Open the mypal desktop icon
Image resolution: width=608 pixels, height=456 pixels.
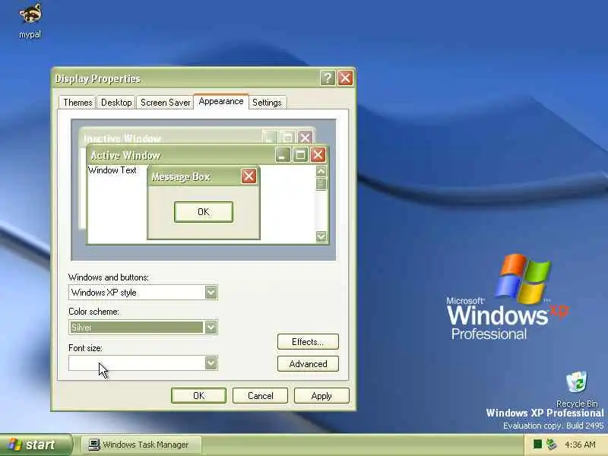pyautogui.click(x=30, y=21)
